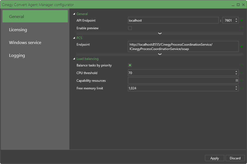Screen dimensions: 247x164
Task: Click the Enable preview label
Action: (88, 28)
